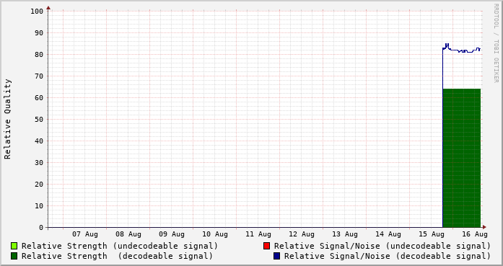Click the Relative Signal/Noise (decodeable signal) legend label
Viewport: 503px width, 266px height.
point(388,257)
